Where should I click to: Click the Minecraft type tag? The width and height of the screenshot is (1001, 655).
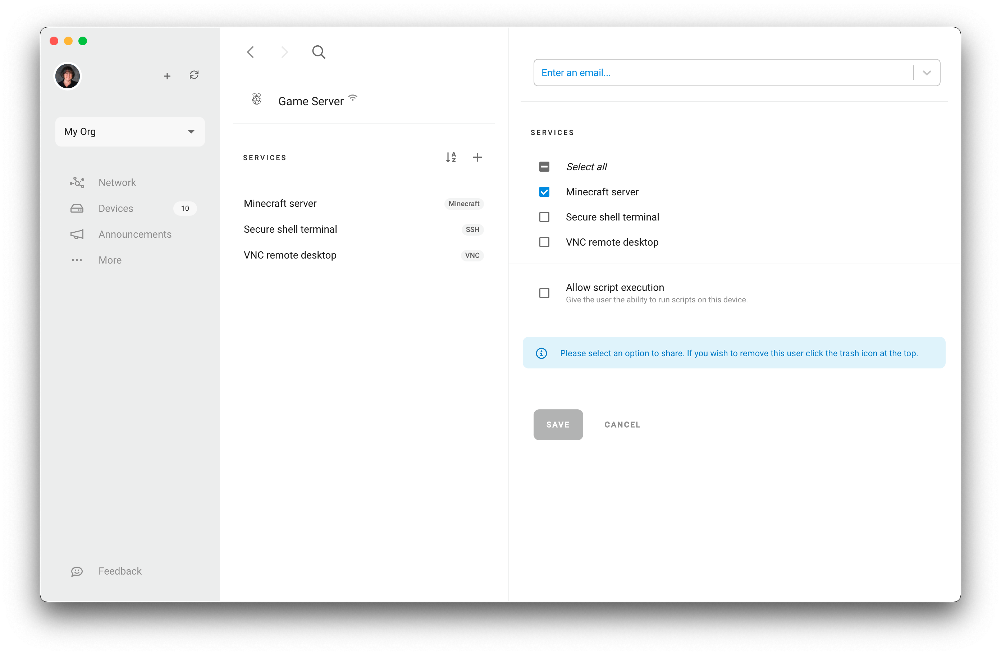pos(463,204)
